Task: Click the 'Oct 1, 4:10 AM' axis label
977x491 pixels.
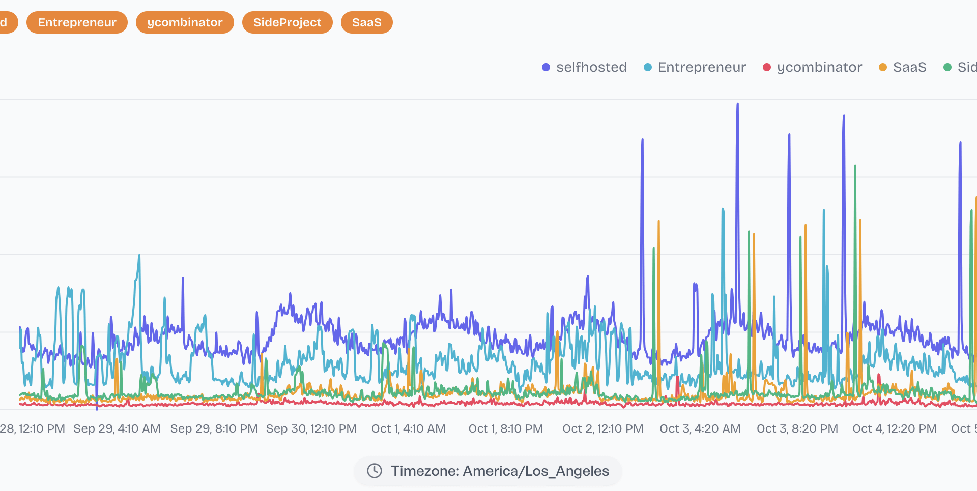Action: (409, 428)
